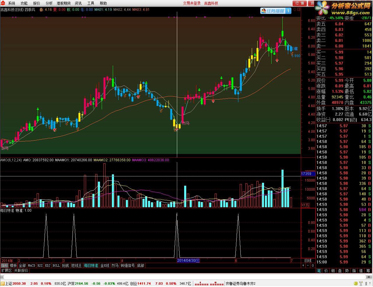The image size is (373, 287).
Task: Click the pin icon in status bar
Action: coord(370,284)
